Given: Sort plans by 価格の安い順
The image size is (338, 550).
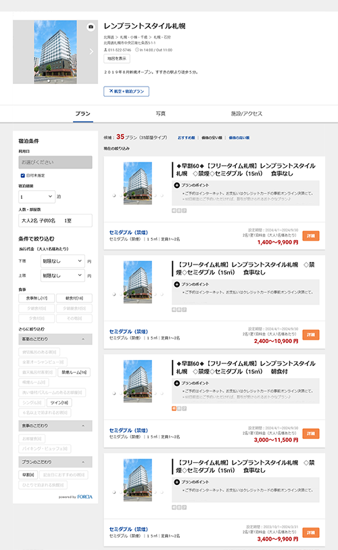Looking at the screenshot, I should (212, 138).
